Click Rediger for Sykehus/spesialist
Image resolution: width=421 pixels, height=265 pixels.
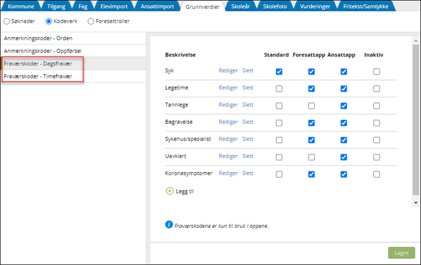point(228,139)
